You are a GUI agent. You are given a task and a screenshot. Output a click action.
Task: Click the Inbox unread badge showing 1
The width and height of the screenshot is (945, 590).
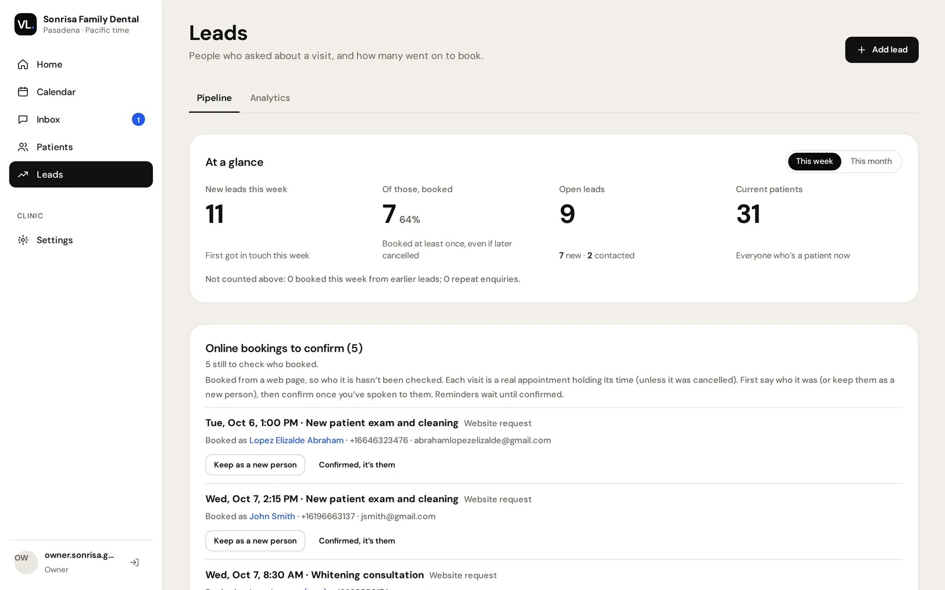click(x=138, y=120)
